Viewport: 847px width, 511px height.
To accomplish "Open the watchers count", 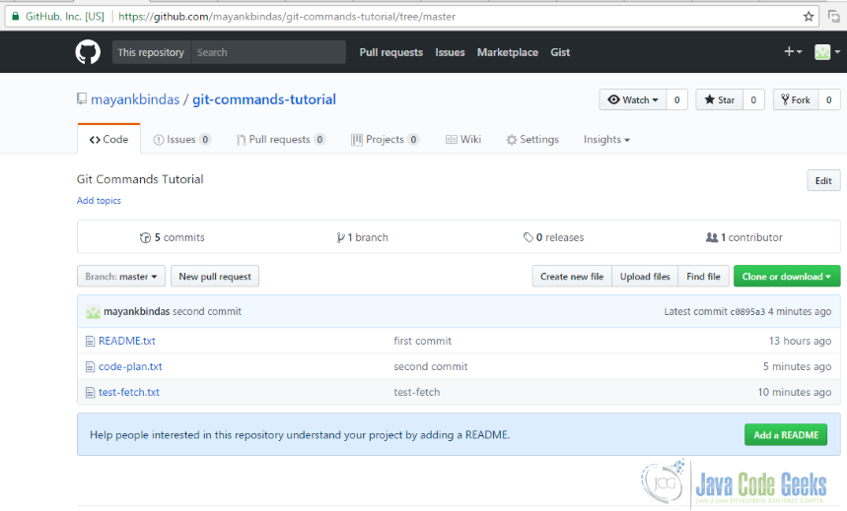I will click(x=676, y=99).
